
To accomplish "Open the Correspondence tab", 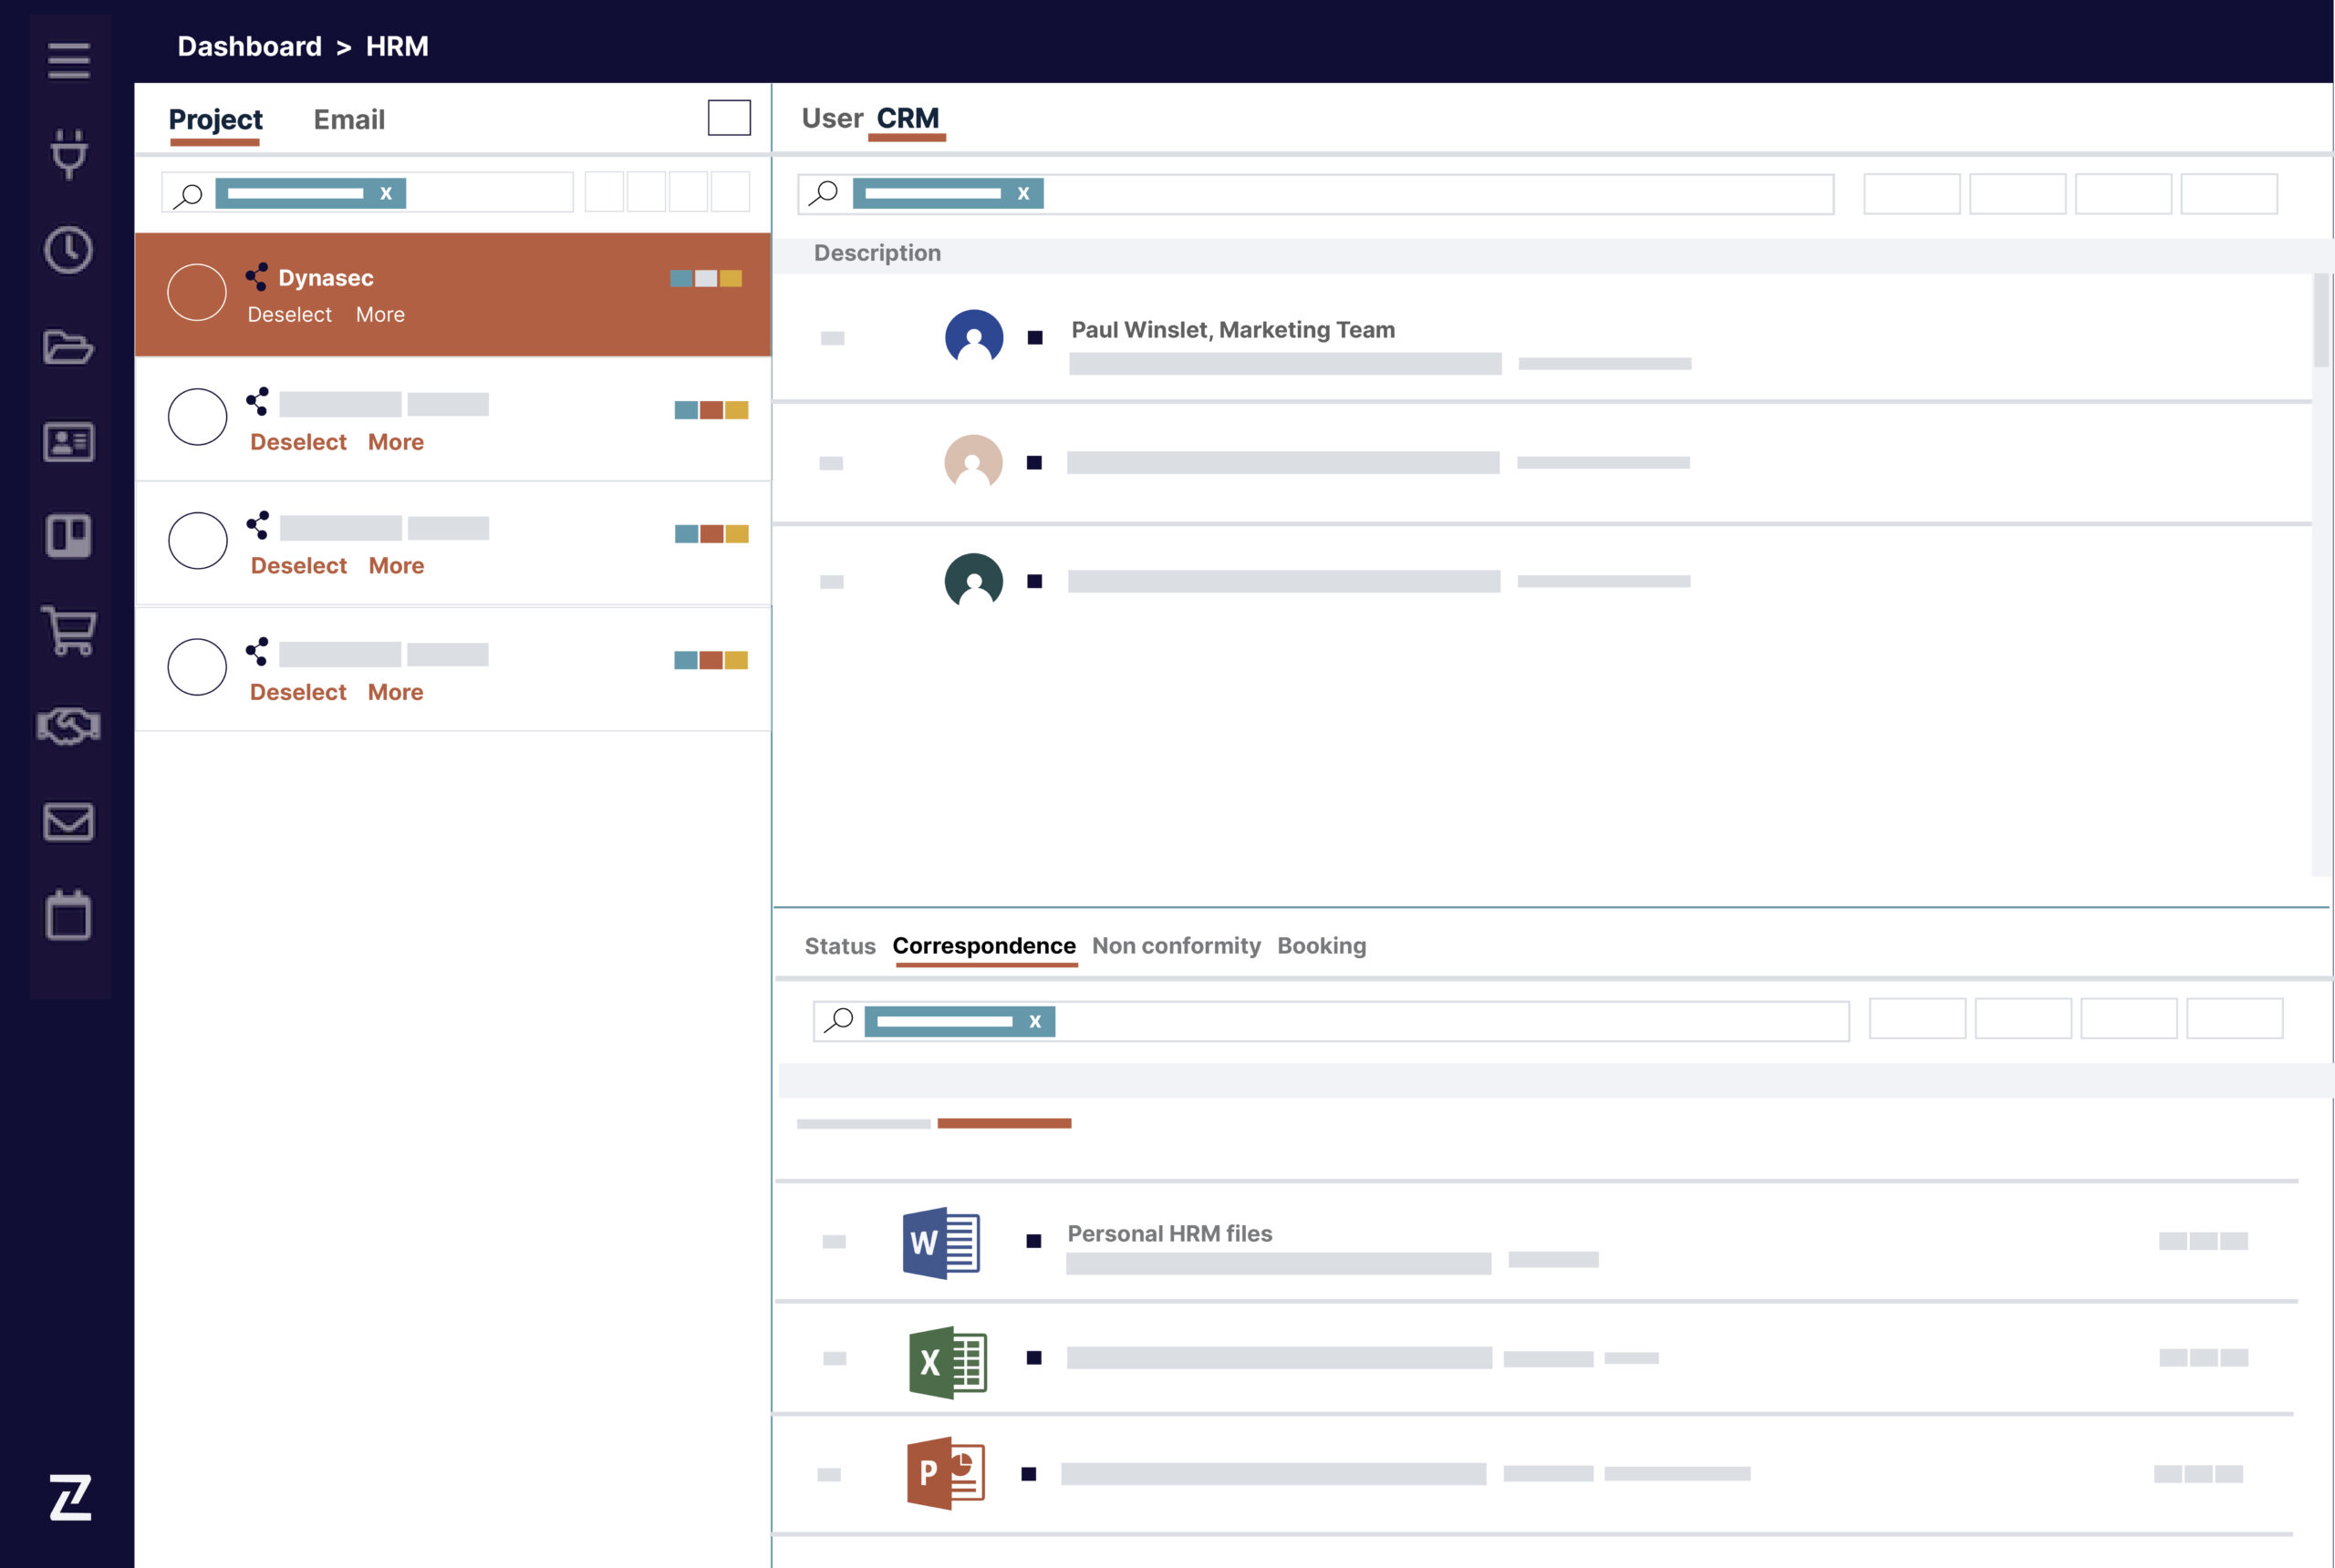I will click(984, 946).
